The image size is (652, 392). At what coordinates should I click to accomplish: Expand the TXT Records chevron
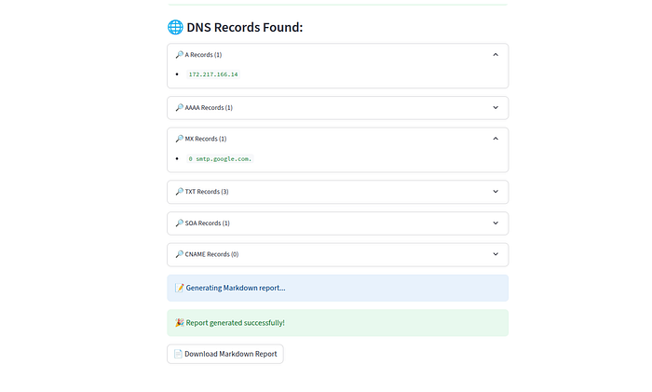(496, 192)
